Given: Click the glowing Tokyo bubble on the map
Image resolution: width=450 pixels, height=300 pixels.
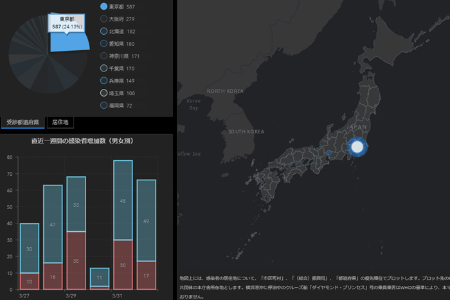Looking at the screenshot, I should pyautogui.click(x=357, y=148).
